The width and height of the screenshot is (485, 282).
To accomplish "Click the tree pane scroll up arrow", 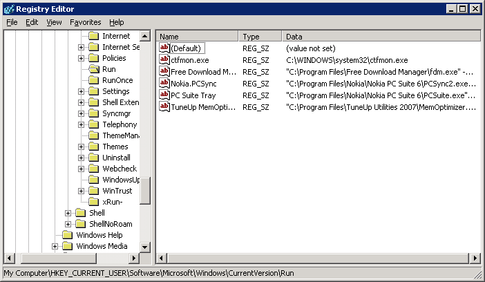I will tap(145, 36).
